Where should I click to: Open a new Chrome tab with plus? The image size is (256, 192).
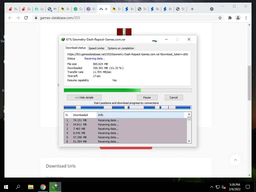(x=192, y=9)
